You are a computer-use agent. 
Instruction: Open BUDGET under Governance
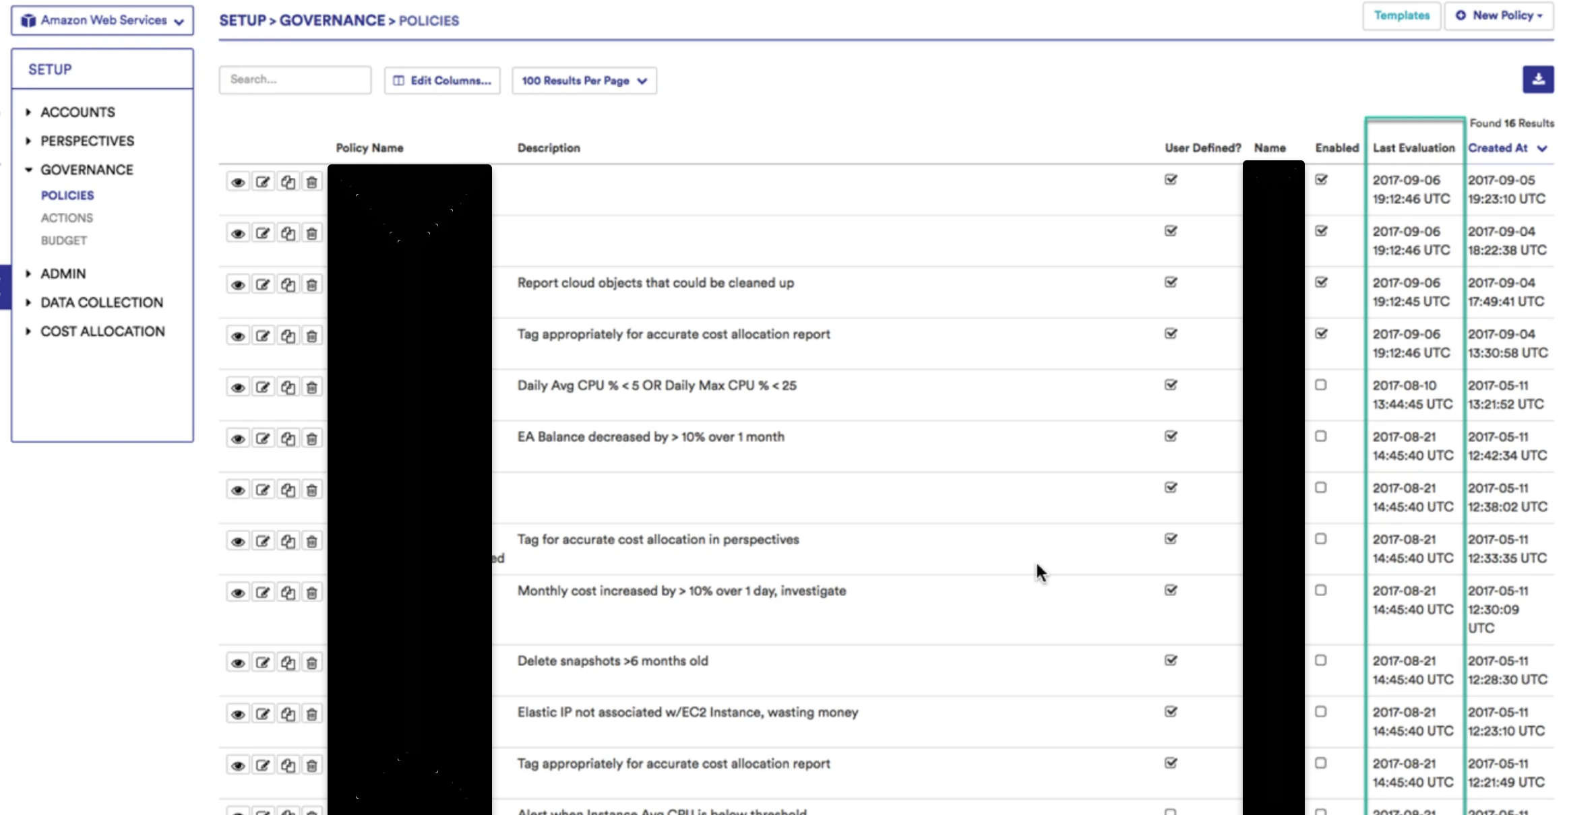(x=63, y=240)
